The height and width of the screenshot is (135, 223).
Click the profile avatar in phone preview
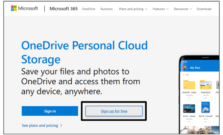tap(185, 67)
